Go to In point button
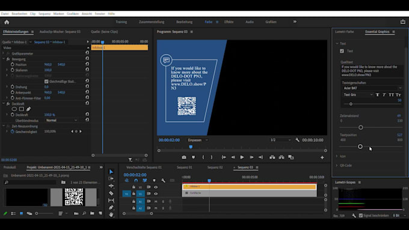The height and width of the screenshot is (230, 409). point(224,157)
